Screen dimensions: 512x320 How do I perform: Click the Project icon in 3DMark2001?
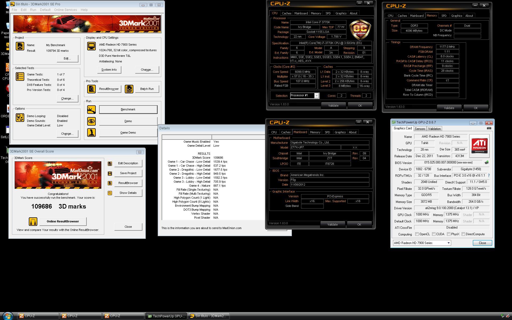pyautogui.click(x=20, y=46)
